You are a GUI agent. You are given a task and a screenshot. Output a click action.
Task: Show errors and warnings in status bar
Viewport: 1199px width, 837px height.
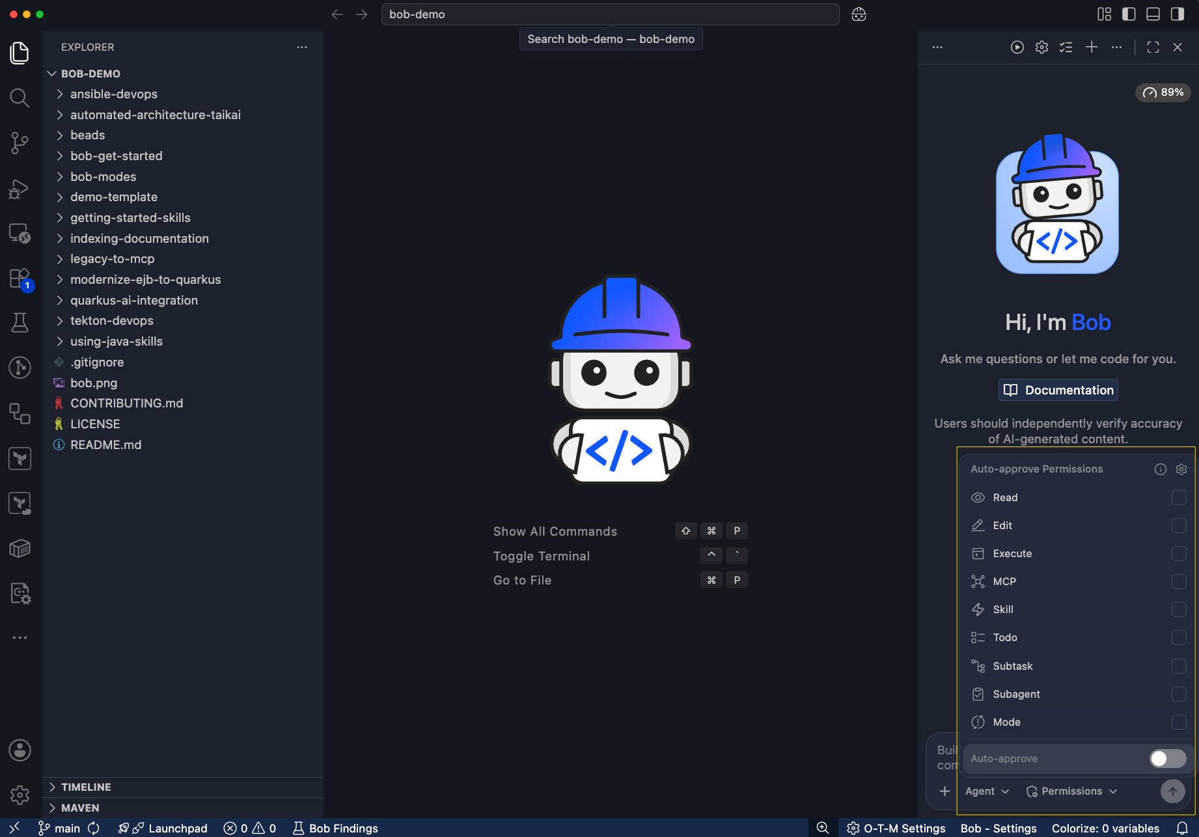[x=250, y=828]
